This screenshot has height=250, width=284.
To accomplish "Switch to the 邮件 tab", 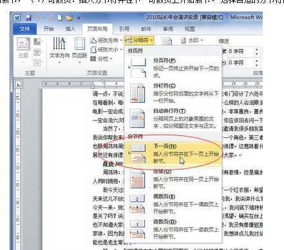I will tap(146, 29).
